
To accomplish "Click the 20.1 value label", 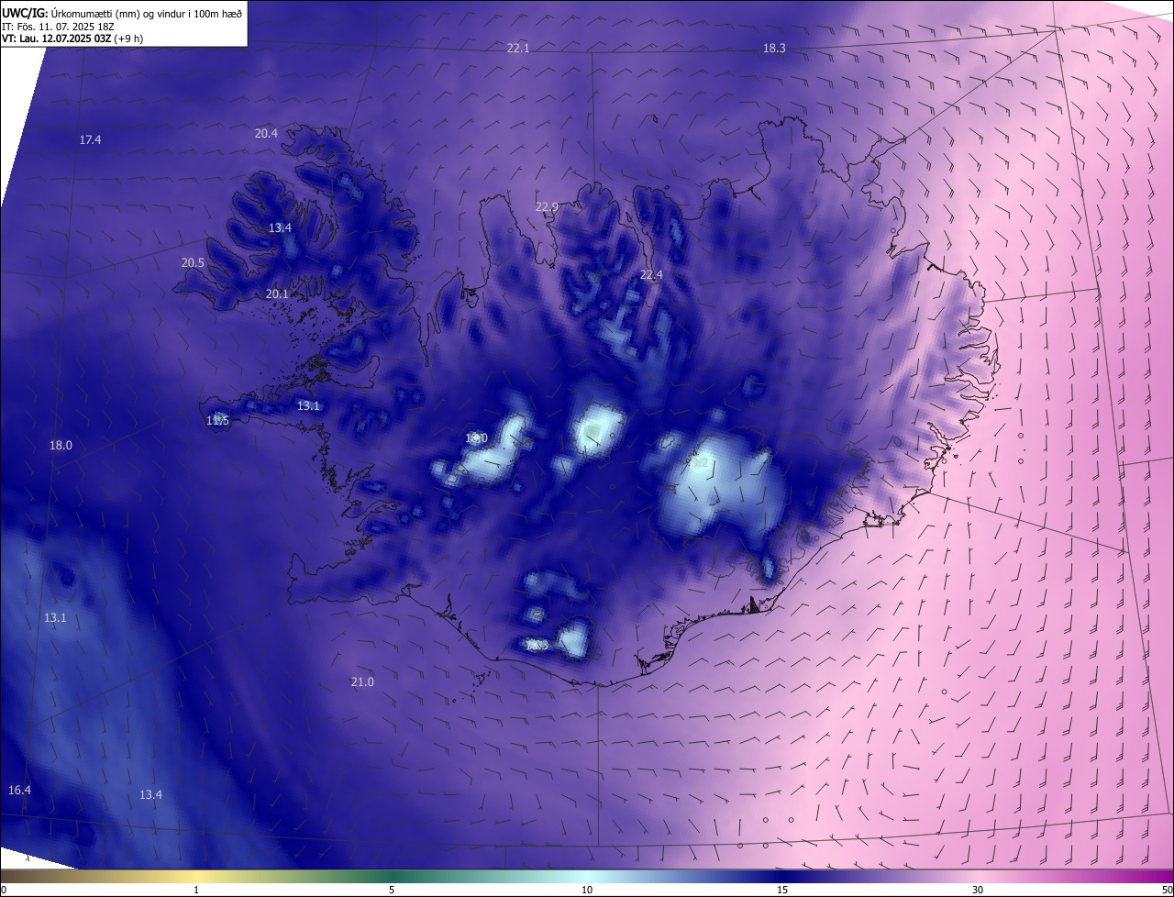I will [277, 293].
